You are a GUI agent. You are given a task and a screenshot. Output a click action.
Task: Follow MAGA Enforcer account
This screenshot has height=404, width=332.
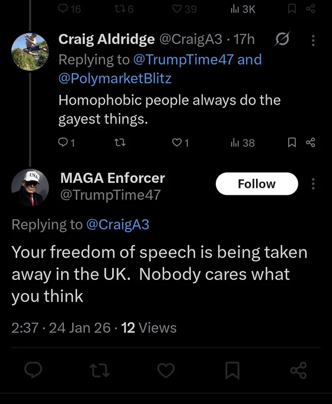point(257,184)
